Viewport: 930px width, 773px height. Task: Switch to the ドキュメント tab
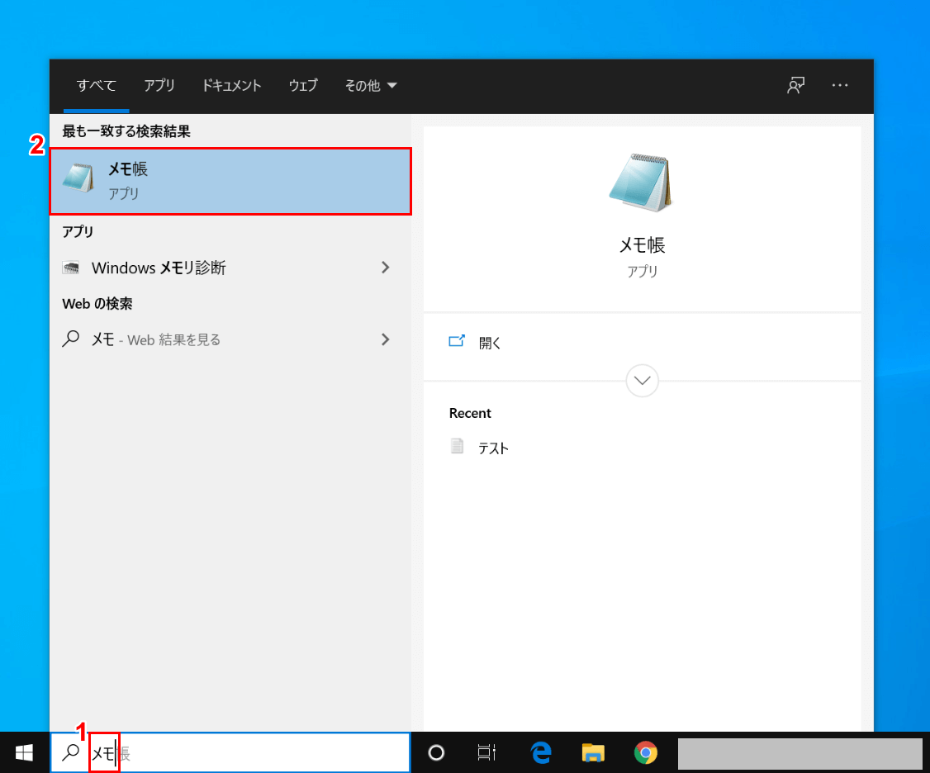coord(231,85)
